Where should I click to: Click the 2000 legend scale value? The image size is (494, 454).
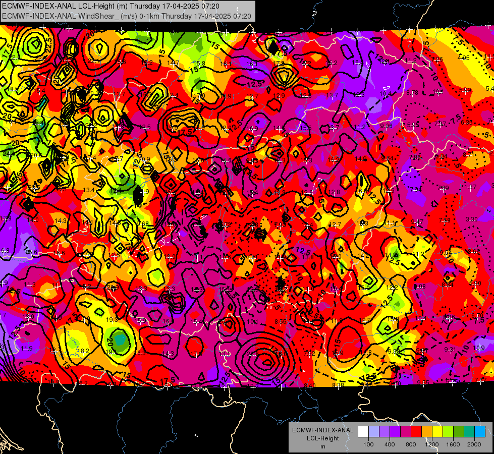[474, 444]
